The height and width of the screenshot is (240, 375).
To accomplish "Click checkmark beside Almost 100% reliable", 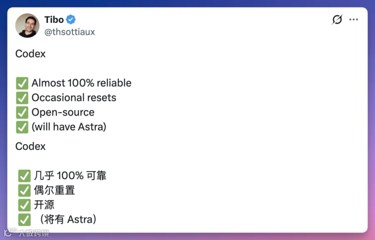I will click(22, 83).
